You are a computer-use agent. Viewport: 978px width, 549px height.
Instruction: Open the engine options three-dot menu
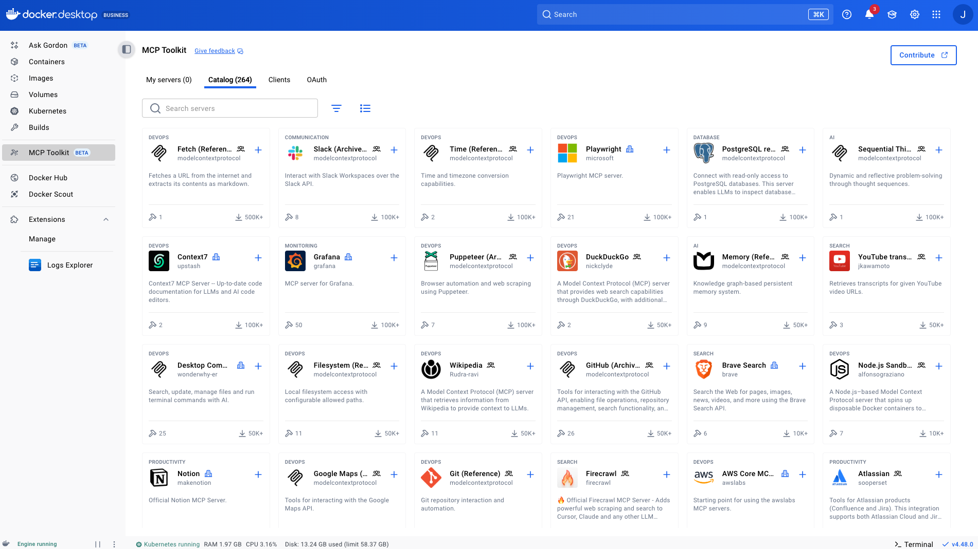[x=114, y=544]
